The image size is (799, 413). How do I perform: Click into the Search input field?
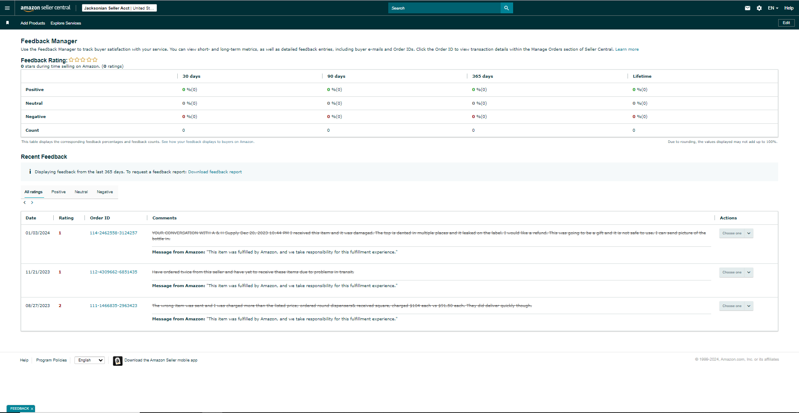pos(444,8)
